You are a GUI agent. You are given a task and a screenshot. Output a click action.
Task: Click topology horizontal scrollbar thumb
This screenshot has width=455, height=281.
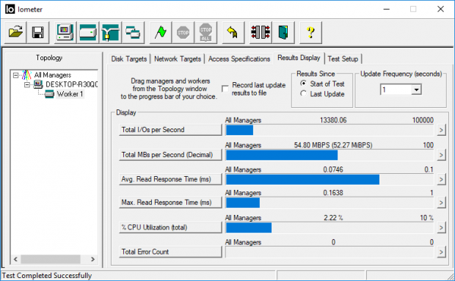51,259
